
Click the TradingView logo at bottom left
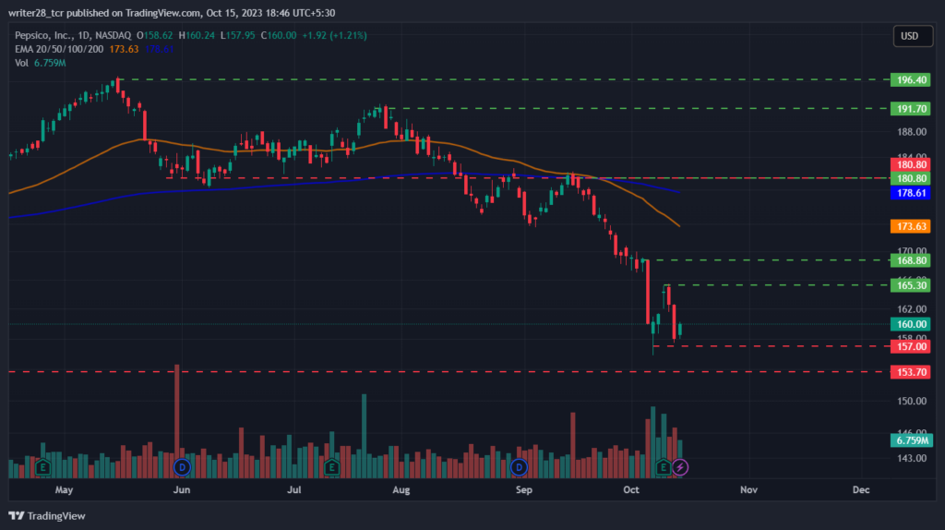click(47, 516)
